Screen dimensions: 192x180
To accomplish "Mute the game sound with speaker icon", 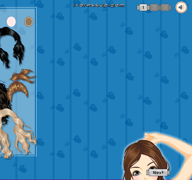I will tap(181, 7).
